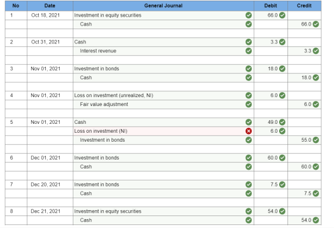Viewport: 334px width, 228px height.
Task: Select the No column header
Action: pyautogui.click(x=16, y=6)
